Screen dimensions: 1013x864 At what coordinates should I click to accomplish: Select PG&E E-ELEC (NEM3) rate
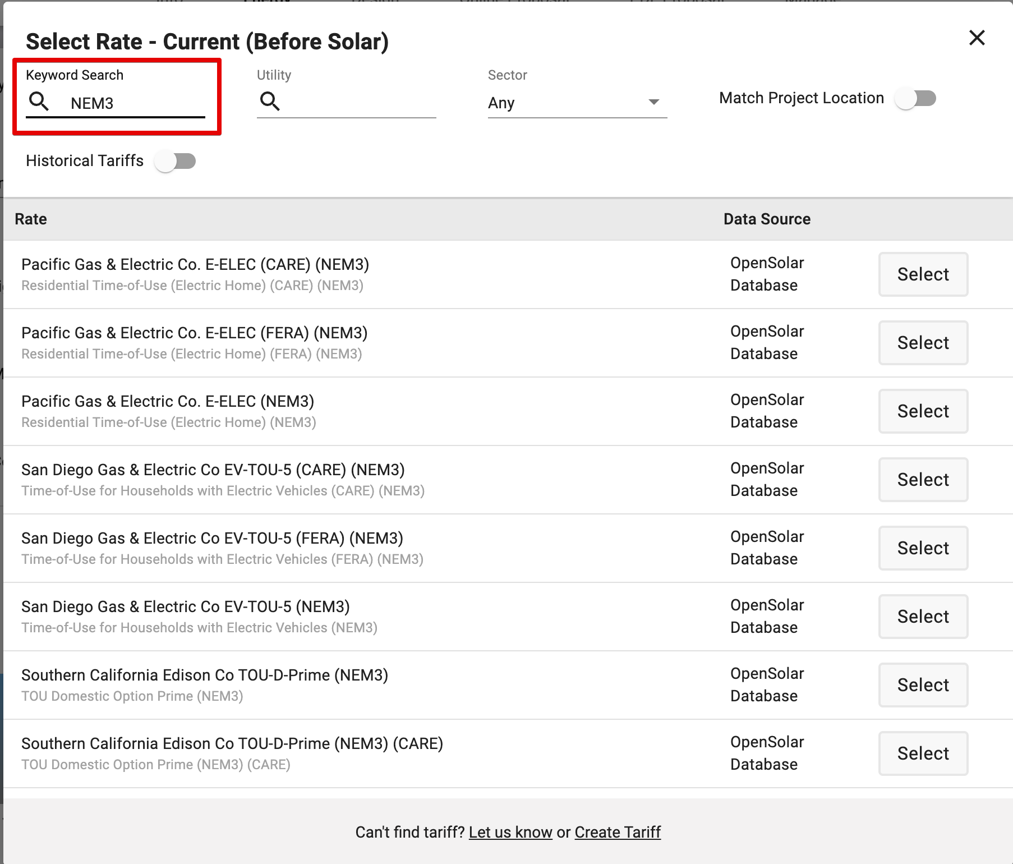pyautogui.click(x=923, y=411)
